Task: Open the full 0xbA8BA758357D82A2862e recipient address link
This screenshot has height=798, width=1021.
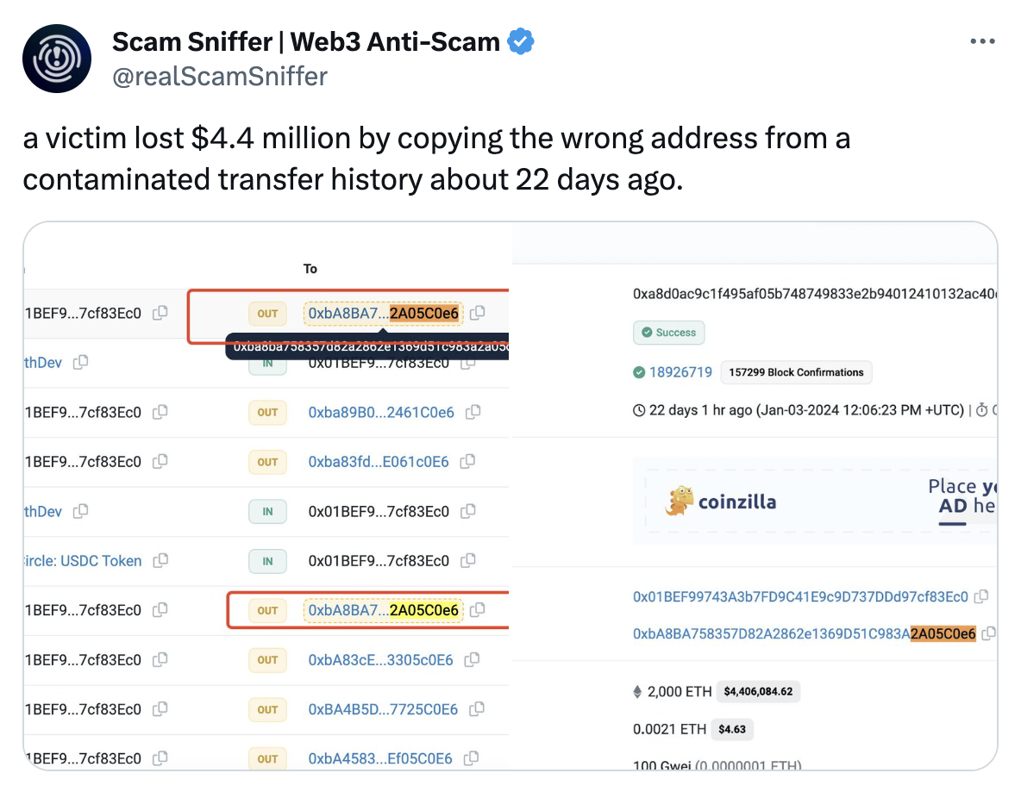Action: tap(804, 633)
